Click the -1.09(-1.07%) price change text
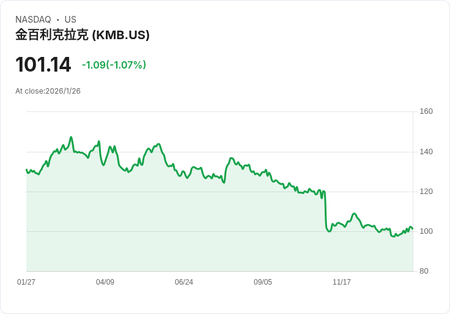 click(x=114, y=65)
